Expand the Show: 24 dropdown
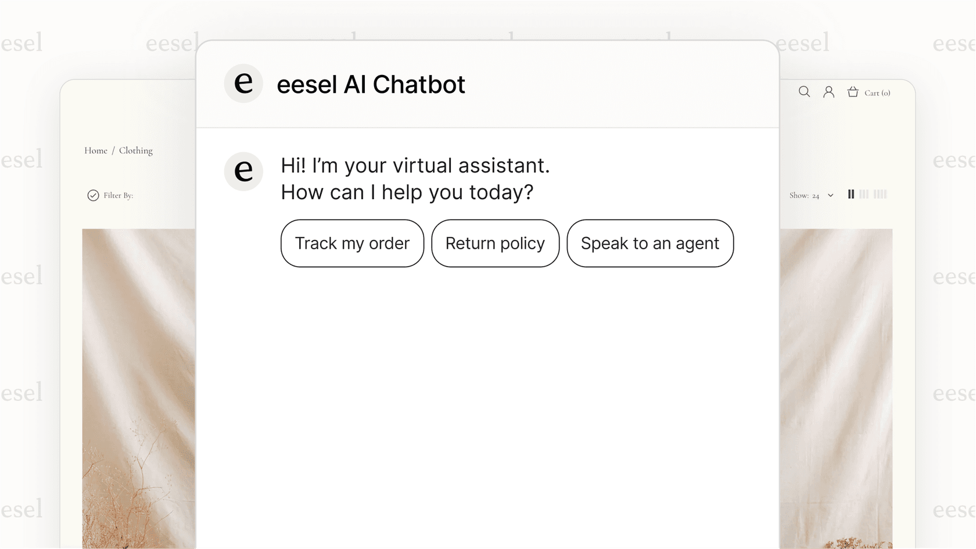This screenshot has height=549, width=976. pos(805,195)
